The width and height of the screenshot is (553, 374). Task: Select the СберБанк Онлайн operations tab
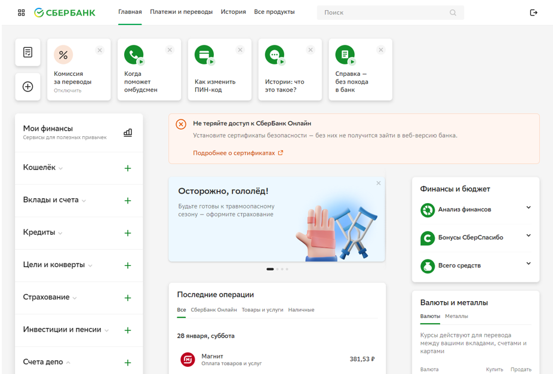[214, 310]
